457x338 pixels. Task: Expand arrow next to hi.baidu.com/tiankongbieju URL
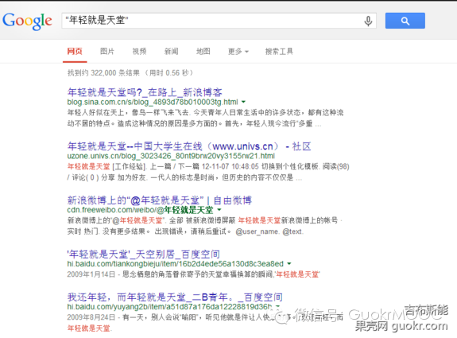tap(289, 263)
